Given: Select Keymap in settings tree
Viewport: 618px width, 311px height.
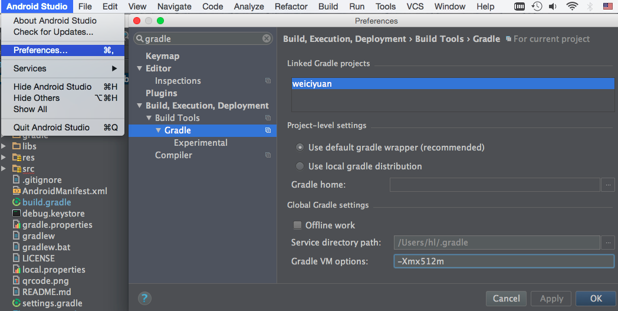Looking at the screenshot, I should click(x=162, y=56).
